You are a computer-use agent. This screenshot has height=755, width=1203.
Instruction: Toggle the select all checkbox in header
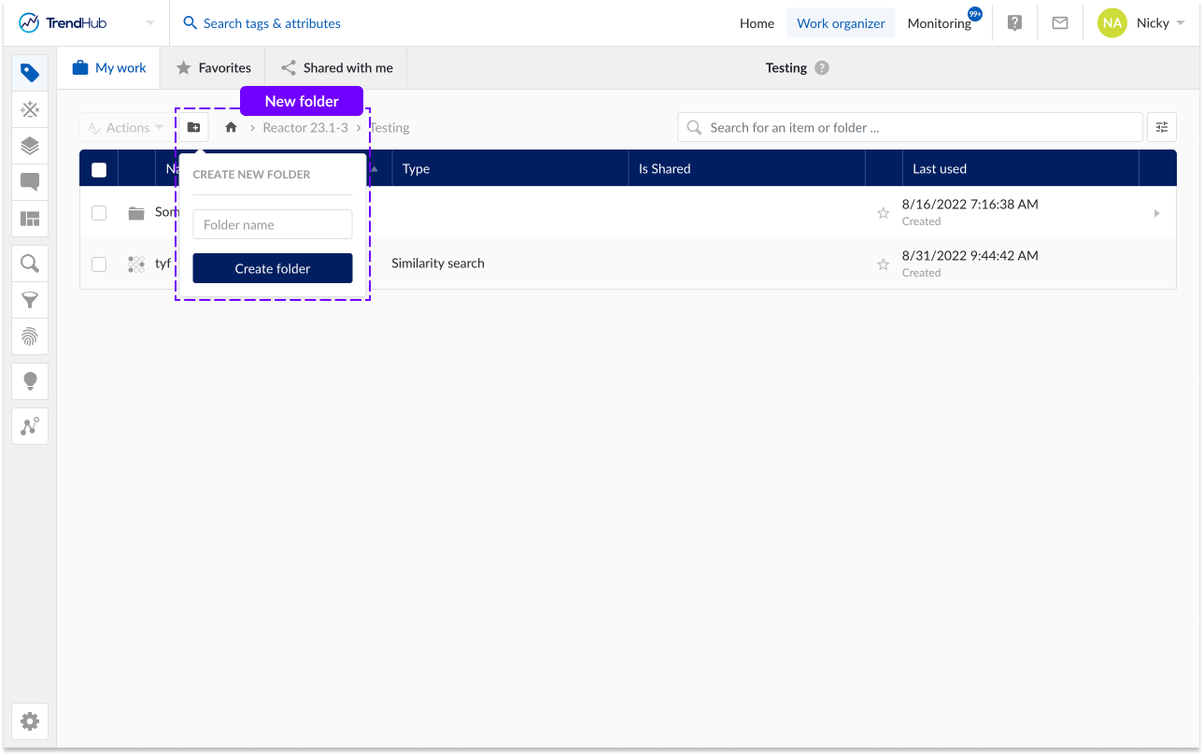(x=99, y=169)
